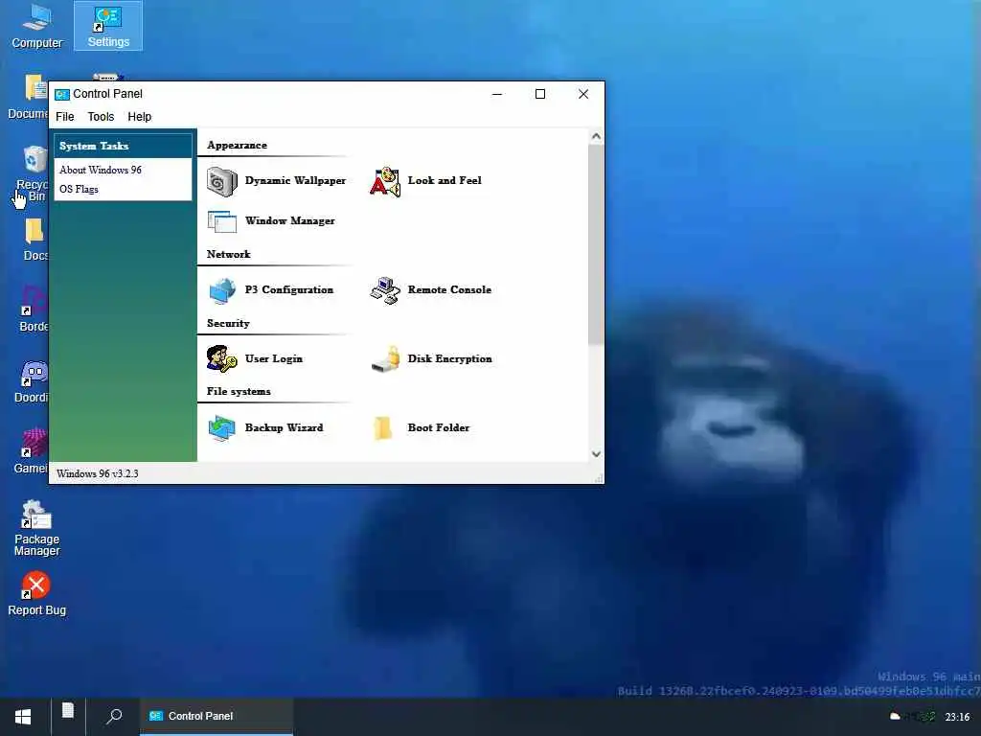Click the scroll down arrow in Control Panel
This screenshot has width=981, height=736.
pyautogui.click(x=596, y=454)
